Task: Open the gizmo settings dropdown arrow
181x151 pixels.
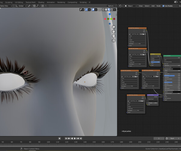Action: (89, 10)
